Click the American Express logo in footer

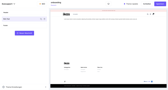(x=152, y=82)
